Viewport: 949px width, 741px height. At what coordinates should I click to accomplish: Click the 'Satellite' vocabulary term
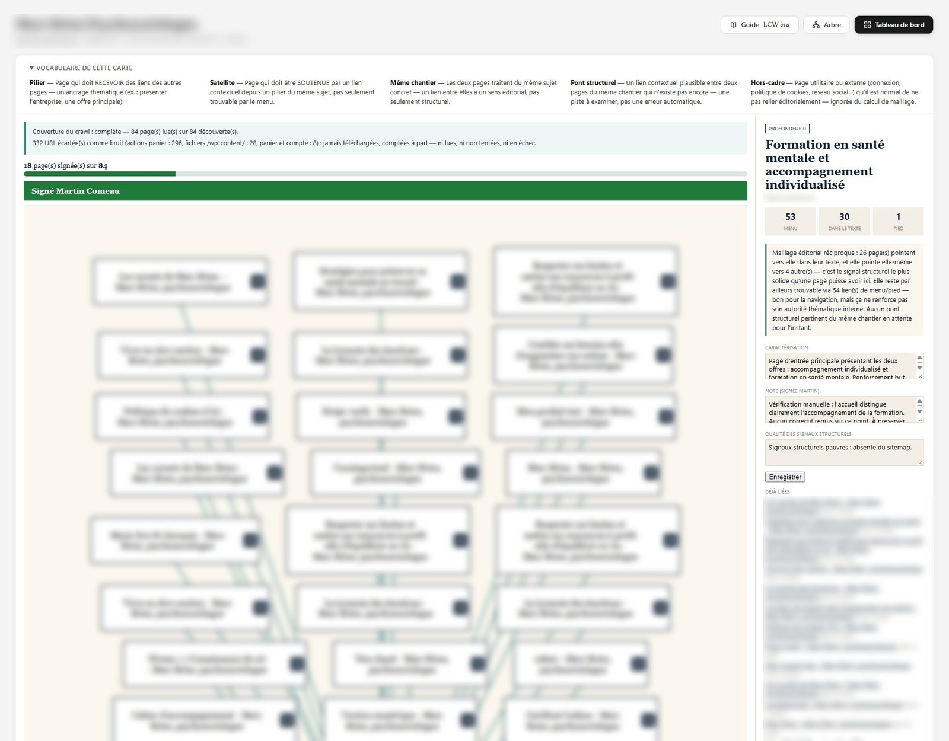pos(222,83)
